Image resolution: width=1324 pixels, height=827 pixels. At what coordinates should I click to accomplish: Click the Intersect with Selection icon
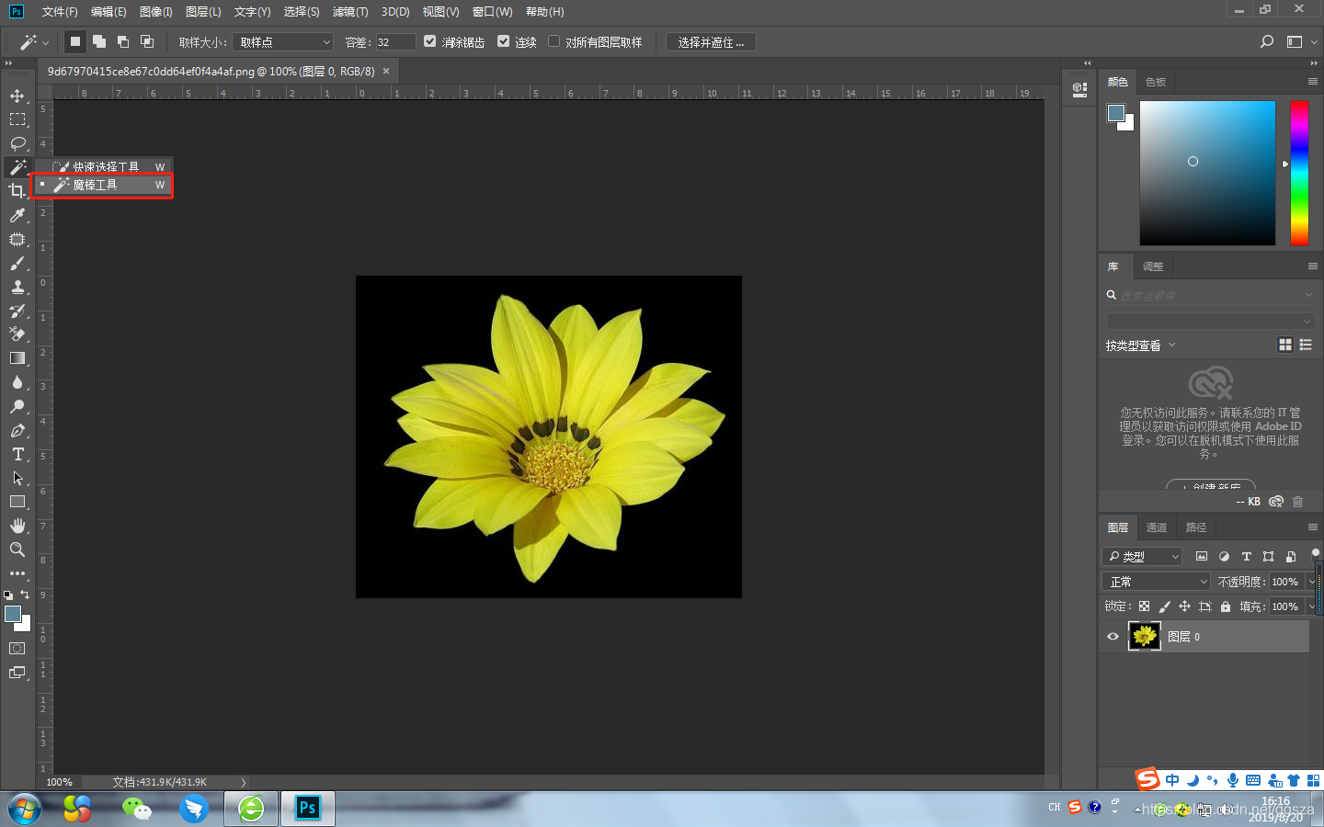click(x=147, y=41)
